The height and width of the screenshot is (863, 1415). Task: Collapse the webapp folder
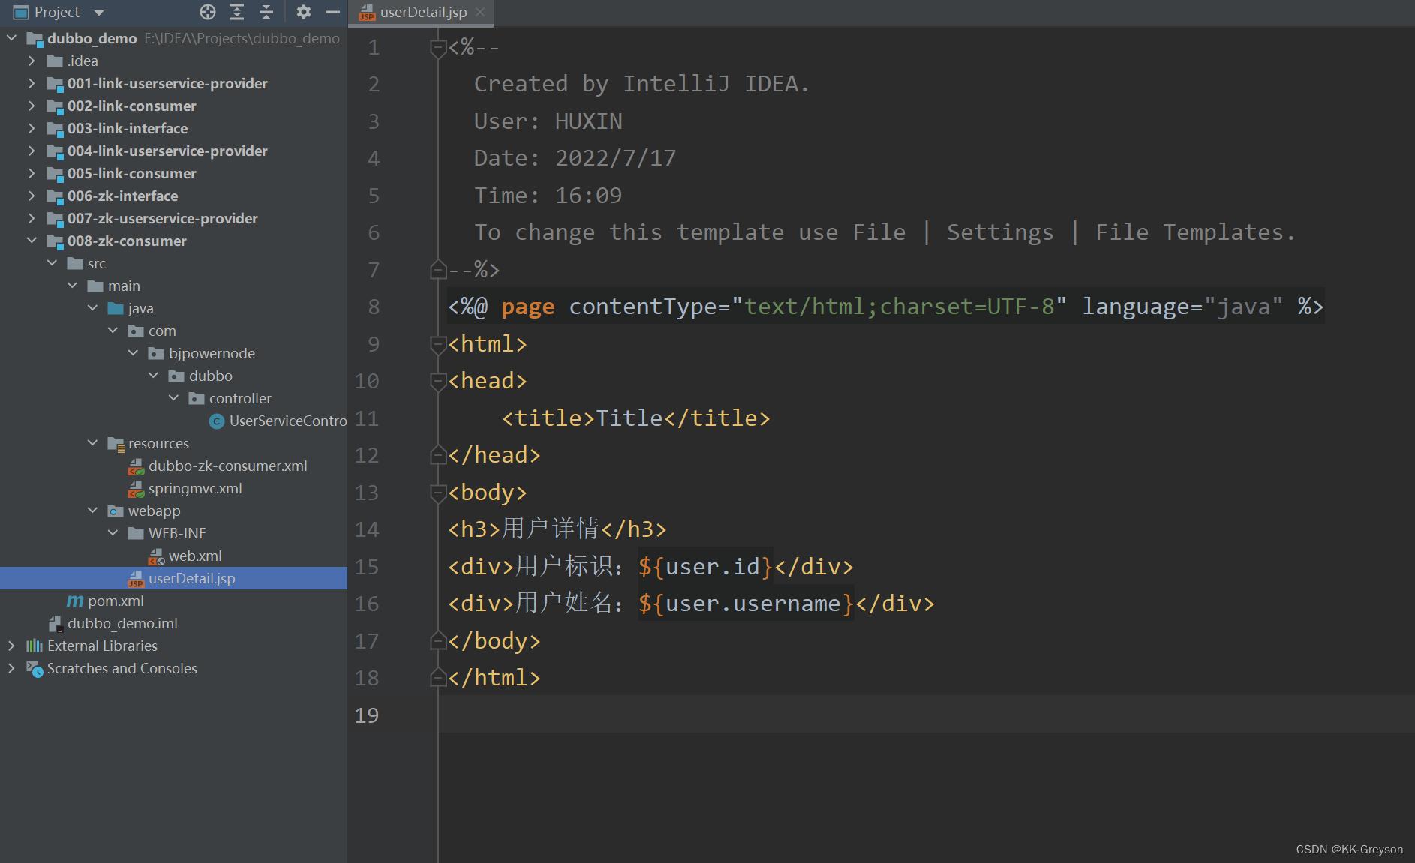[x=92, y=511]
